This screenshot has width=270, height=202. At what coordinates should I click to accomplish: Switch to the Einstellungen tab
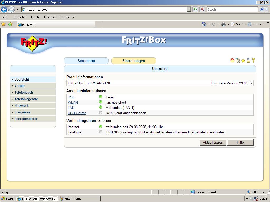click(x=133, y=61)
